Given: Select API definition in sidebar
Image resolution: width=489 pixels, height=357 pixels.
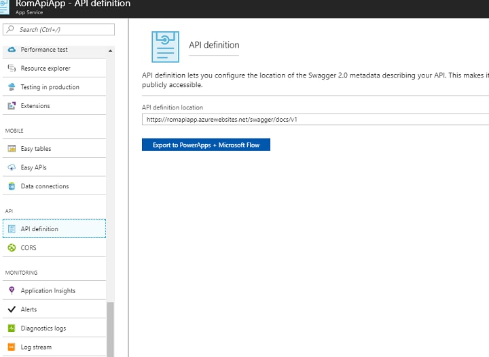Looking at the screenshot, I should click(x=54, y=228).
